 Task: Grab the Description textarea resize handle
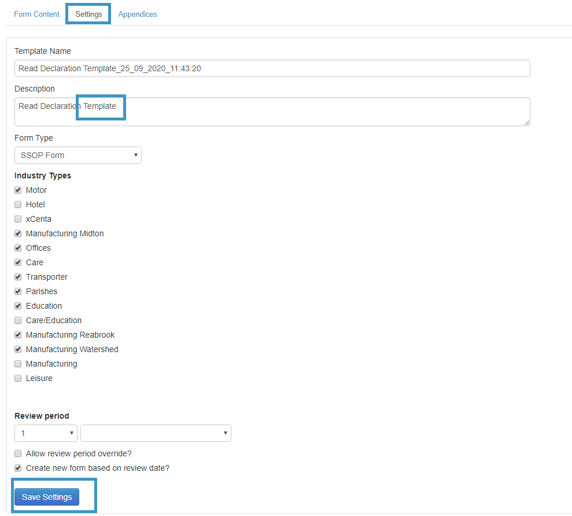tap(527, 123)
